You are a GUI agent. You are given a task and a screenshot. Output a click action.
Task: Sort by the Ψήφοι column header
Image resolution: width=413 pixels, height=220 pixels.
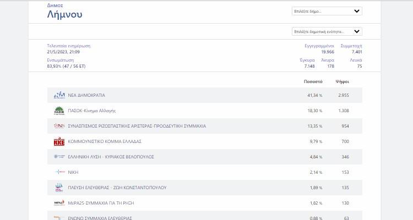coord(342,81)
